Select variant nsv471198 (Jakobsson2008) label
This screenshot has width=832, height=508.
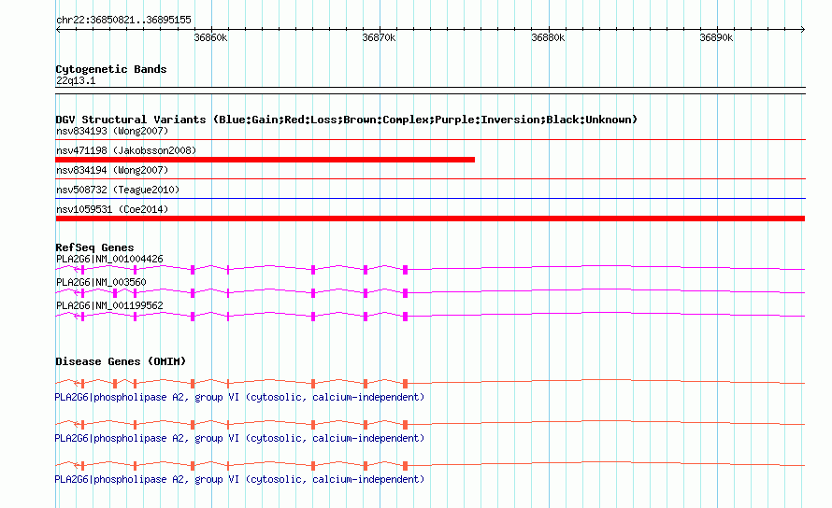[126, 150]
